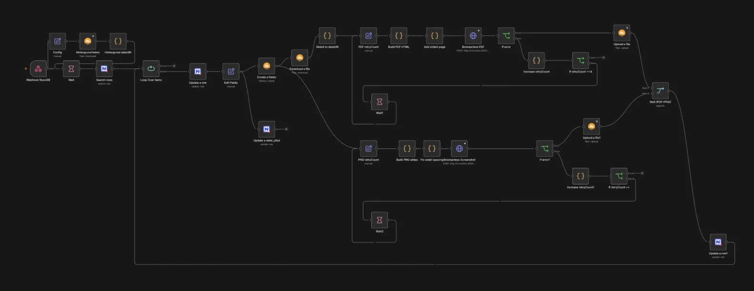Select the Edit Fields node
The height and width of the screenshot is (291, 754).
click(x=231, y=72)
